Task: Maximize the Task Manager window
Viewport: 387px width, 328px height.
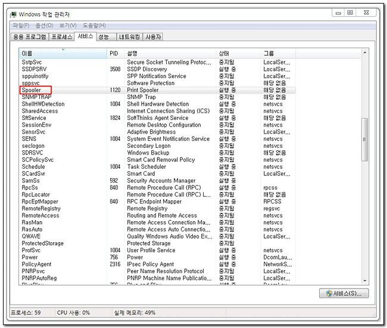Action: coord(350,13)
